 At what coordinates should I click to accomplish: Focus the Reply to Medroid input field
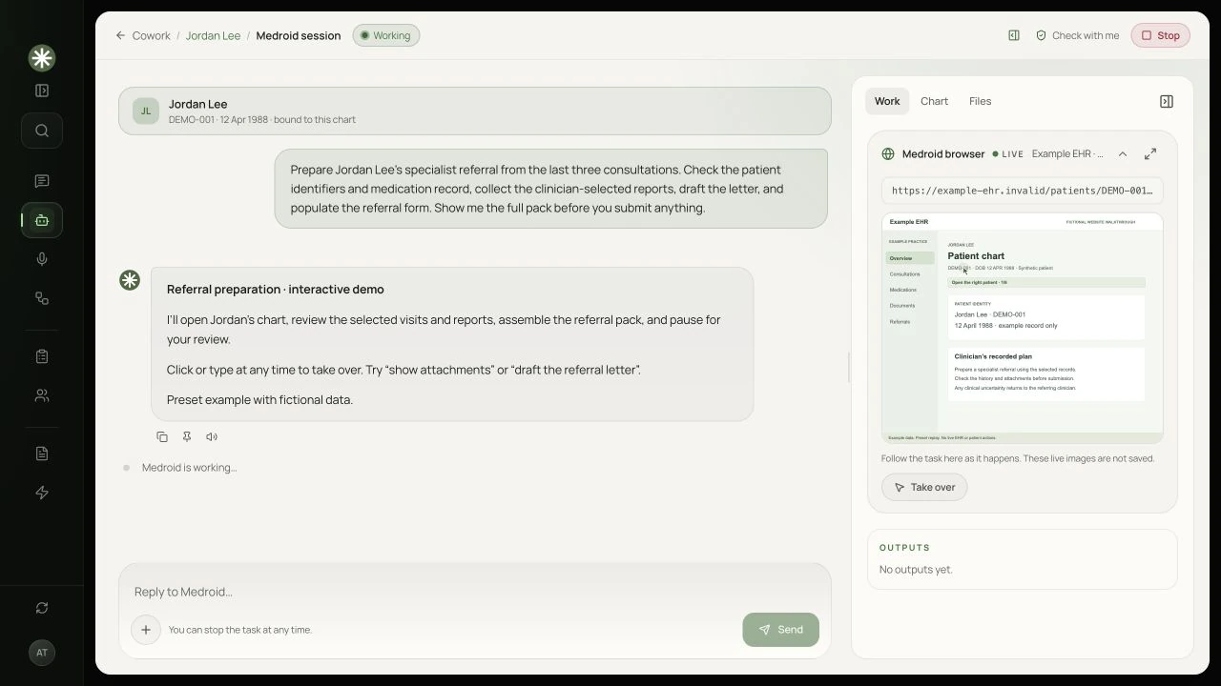pyautogui.click(x=475, y=592)
